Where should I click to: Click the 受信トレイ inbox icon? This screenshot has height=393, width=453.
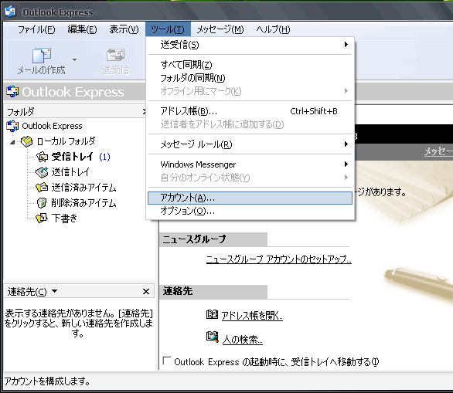43,157
